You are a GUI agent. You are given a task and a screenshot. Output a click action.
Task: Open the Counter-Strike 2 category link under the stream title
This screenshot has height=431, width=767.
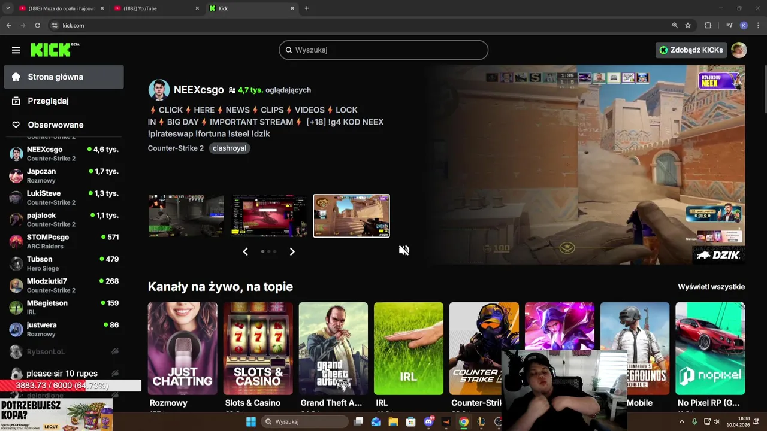click(x=176, y=148)
